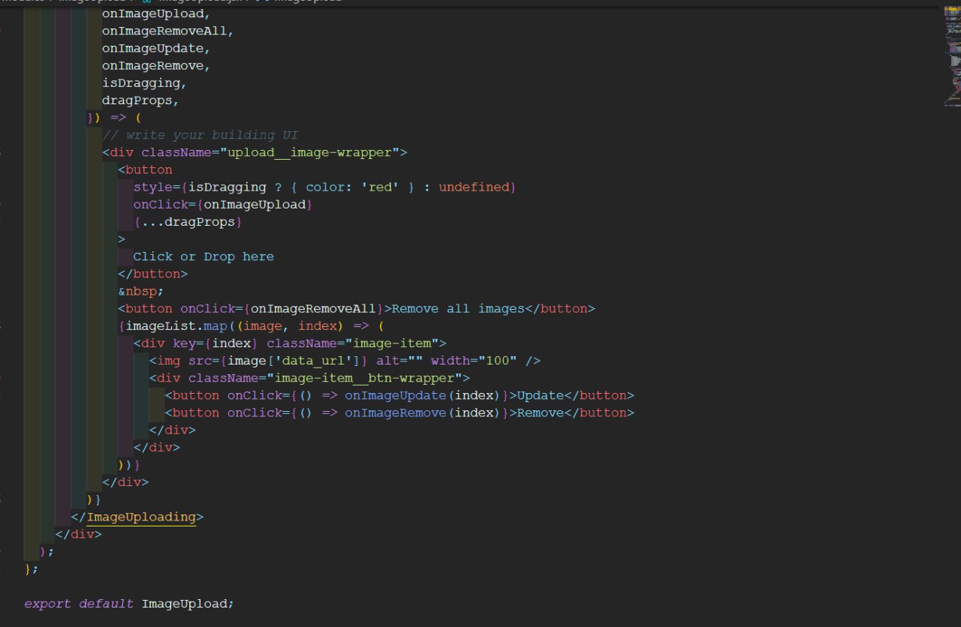The image size is (961, 627).
Task: Click the 'red' color value in style
Action: (x=381, y=187)
